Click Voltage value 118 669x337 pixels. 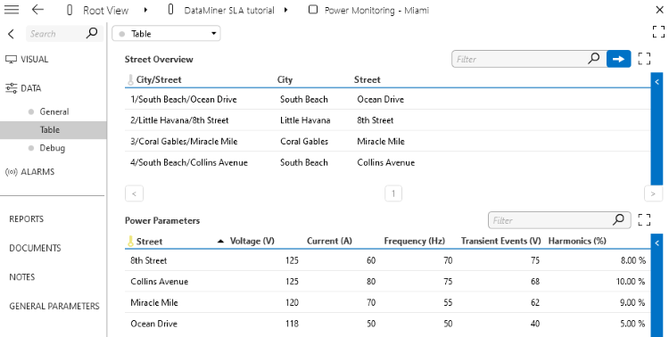coord(292,324)
